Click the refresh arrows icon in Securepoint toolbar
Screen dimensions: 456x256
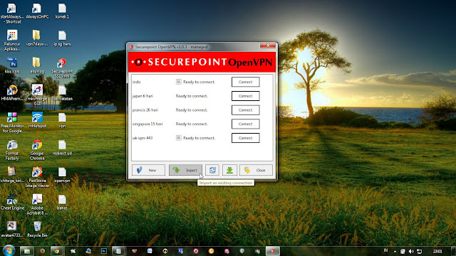tap(212, 170)
